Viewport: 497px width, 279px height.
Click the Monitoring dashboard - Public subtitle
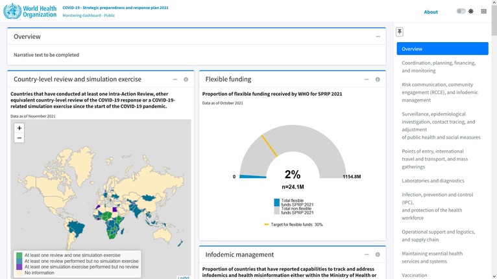coord(88,15)
